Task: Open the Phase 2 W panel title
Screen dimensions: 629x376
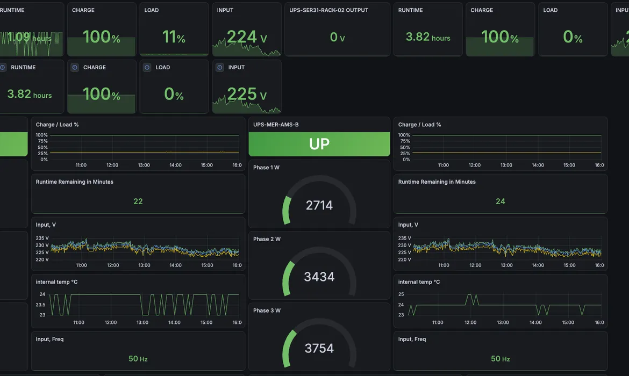Action: pos(266,239)
